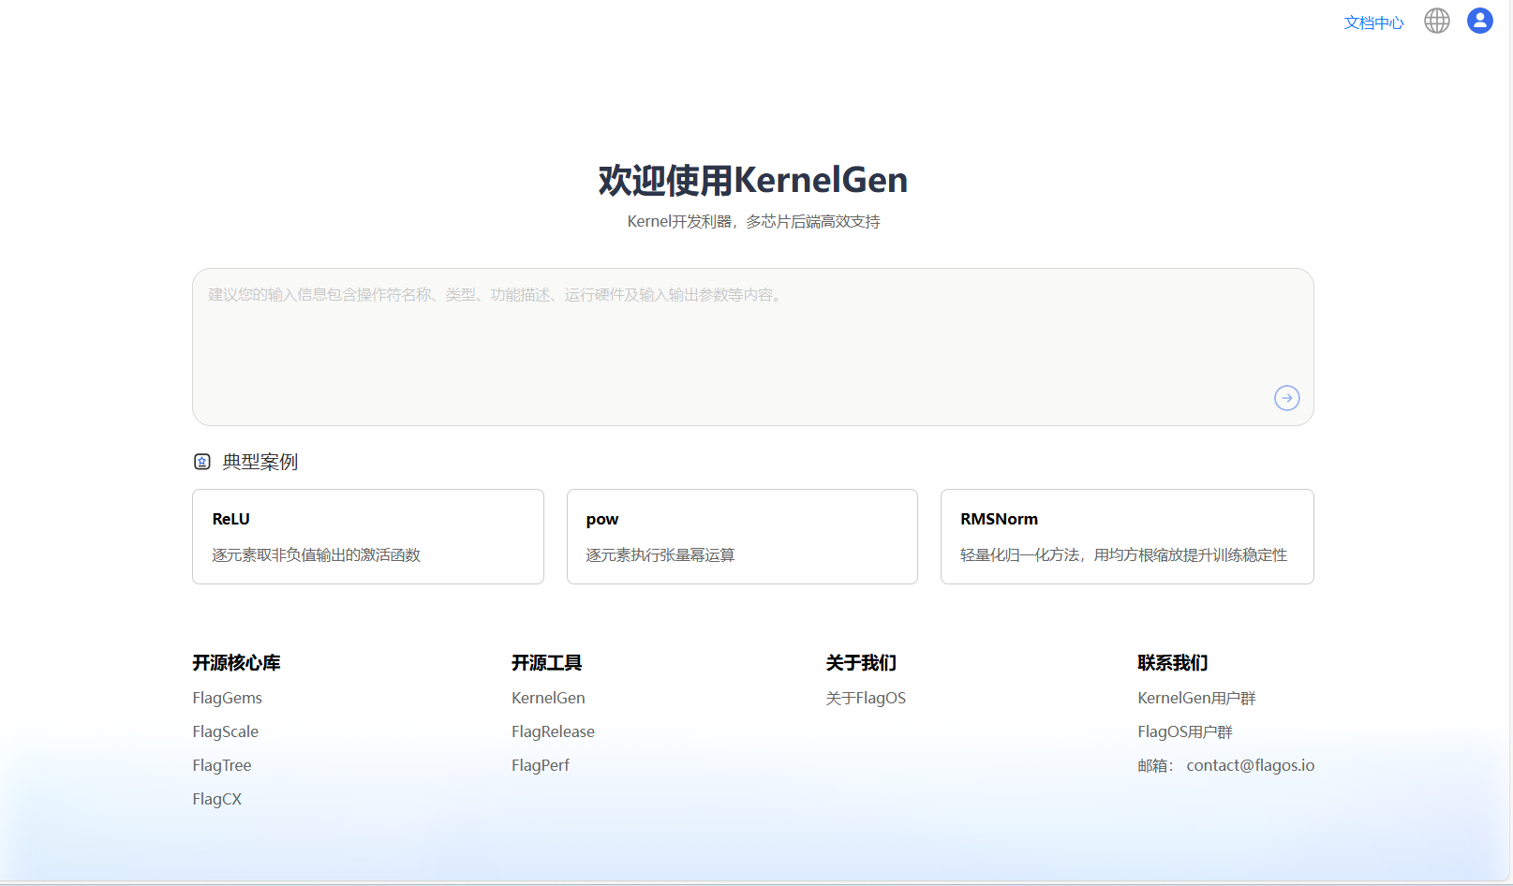
Task: Click the 典型案例 section icon
Action: pyautogui.click(x=202, y=462)
